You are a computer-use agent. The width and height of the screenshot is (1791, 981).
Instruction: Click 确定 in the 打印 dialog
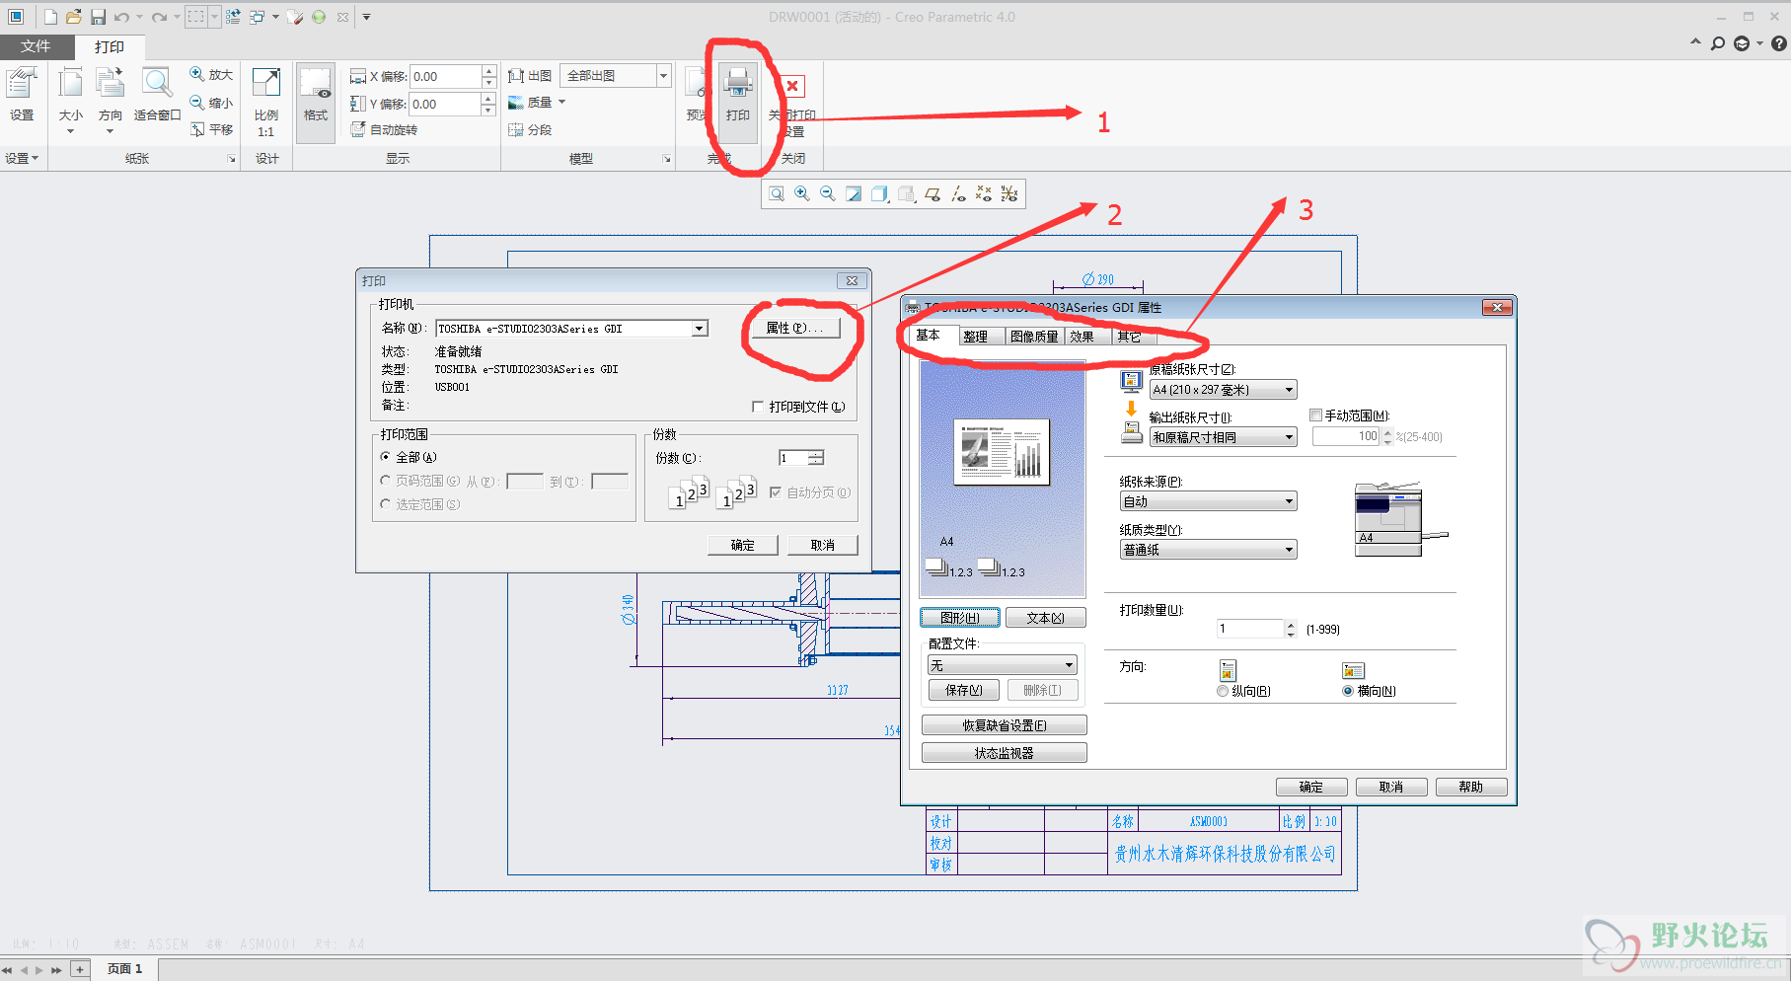coord(743,545)
